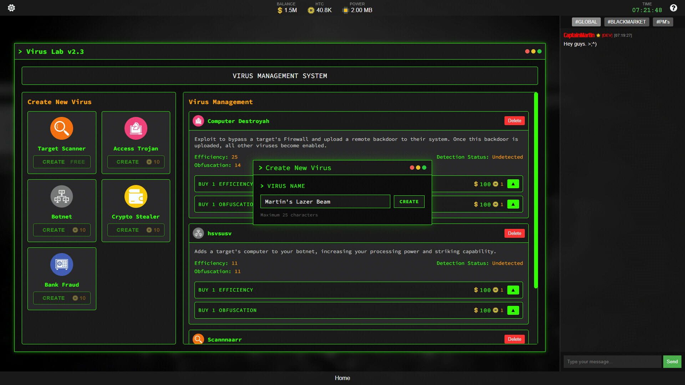Screen dimensions: 685x385
Task: Click the yellow Crypto Stealer wallet icon
Action: coord(136,196)
